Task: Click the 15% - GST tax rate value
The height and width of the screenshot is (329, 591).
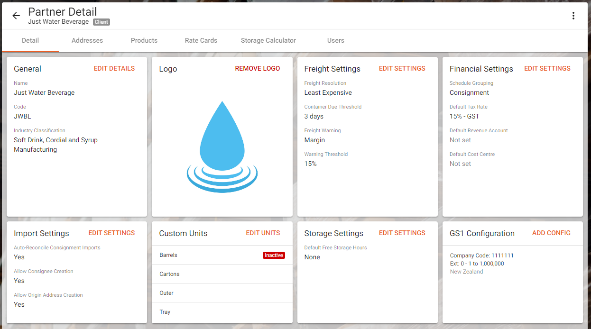Action: pos(464,116)
